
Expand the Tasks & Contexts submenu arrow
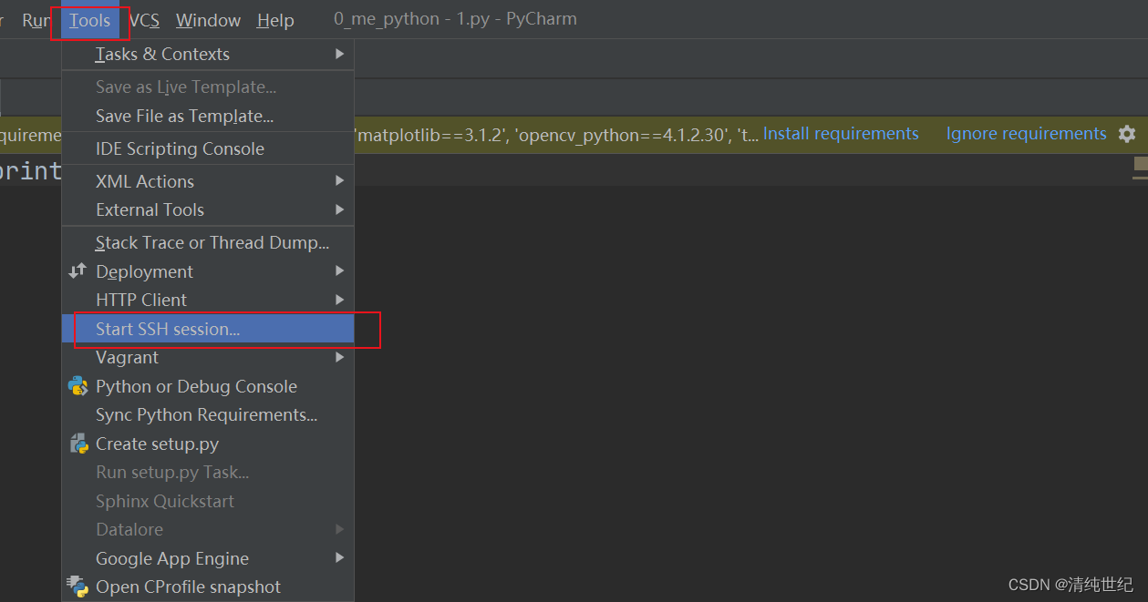point(339,54)
